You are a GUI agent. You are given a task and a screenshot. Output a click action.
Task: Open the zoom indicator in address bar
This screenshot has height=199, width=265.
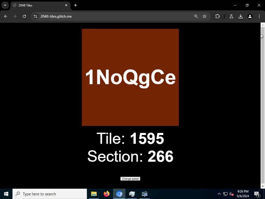pyautogui.click(x=196, y=16)
